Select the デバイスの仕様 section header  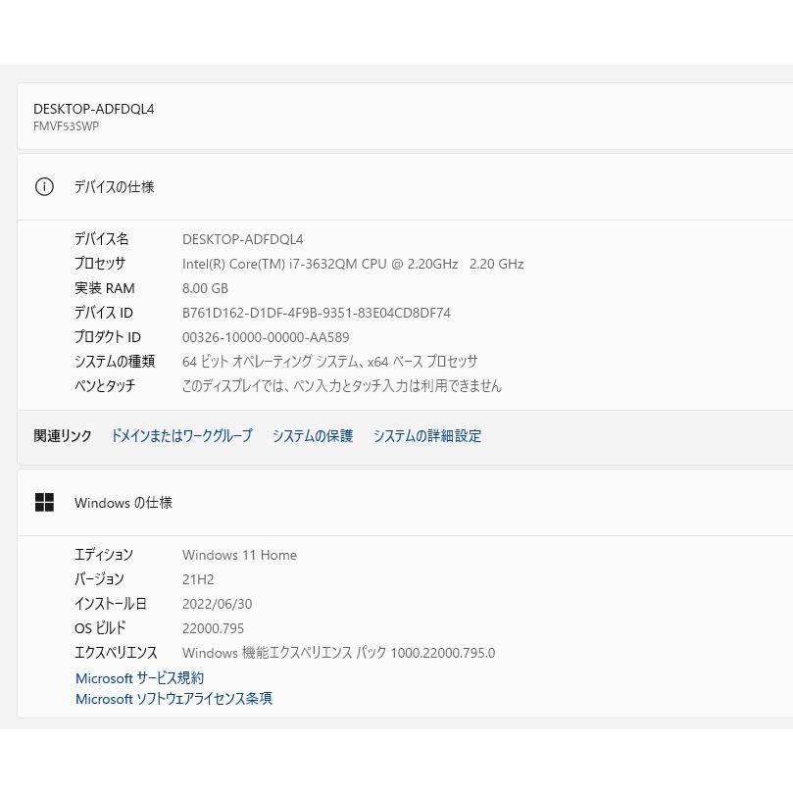(114, 186)
